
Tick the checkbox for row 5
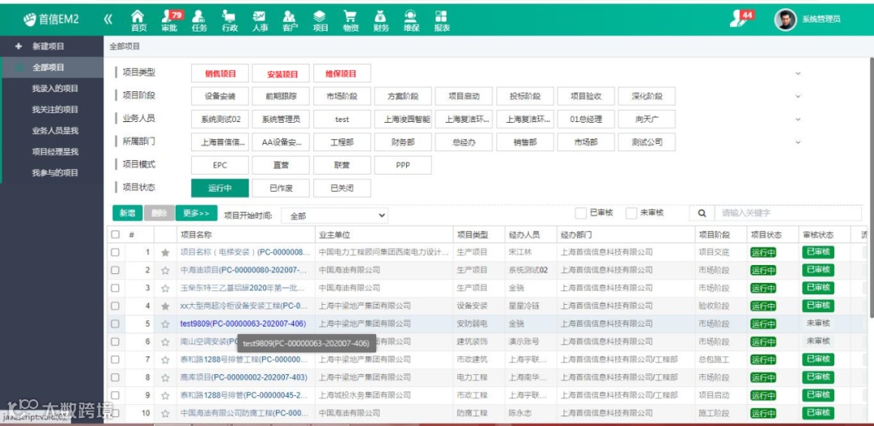(115, 323)
